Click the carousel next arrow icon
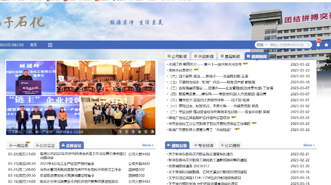This screenshot has height=185, width=331. [x=152, y=132]
